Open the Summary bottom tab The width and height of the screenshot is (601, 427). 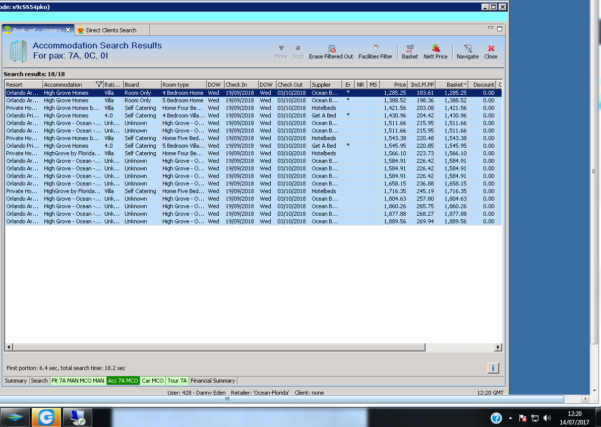pos(16,381)
